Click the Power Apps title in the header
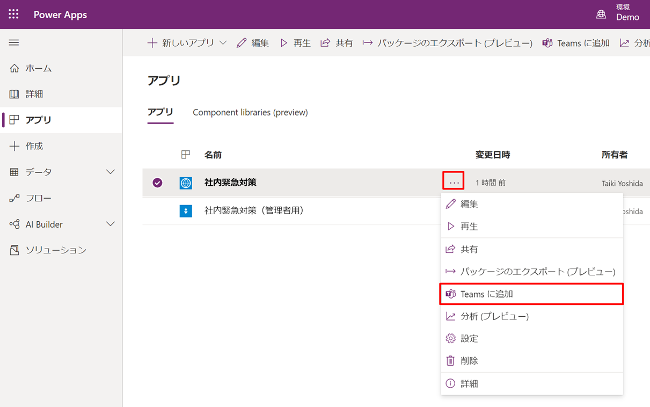This screenshot has height=407, width=650. point(60,14)
